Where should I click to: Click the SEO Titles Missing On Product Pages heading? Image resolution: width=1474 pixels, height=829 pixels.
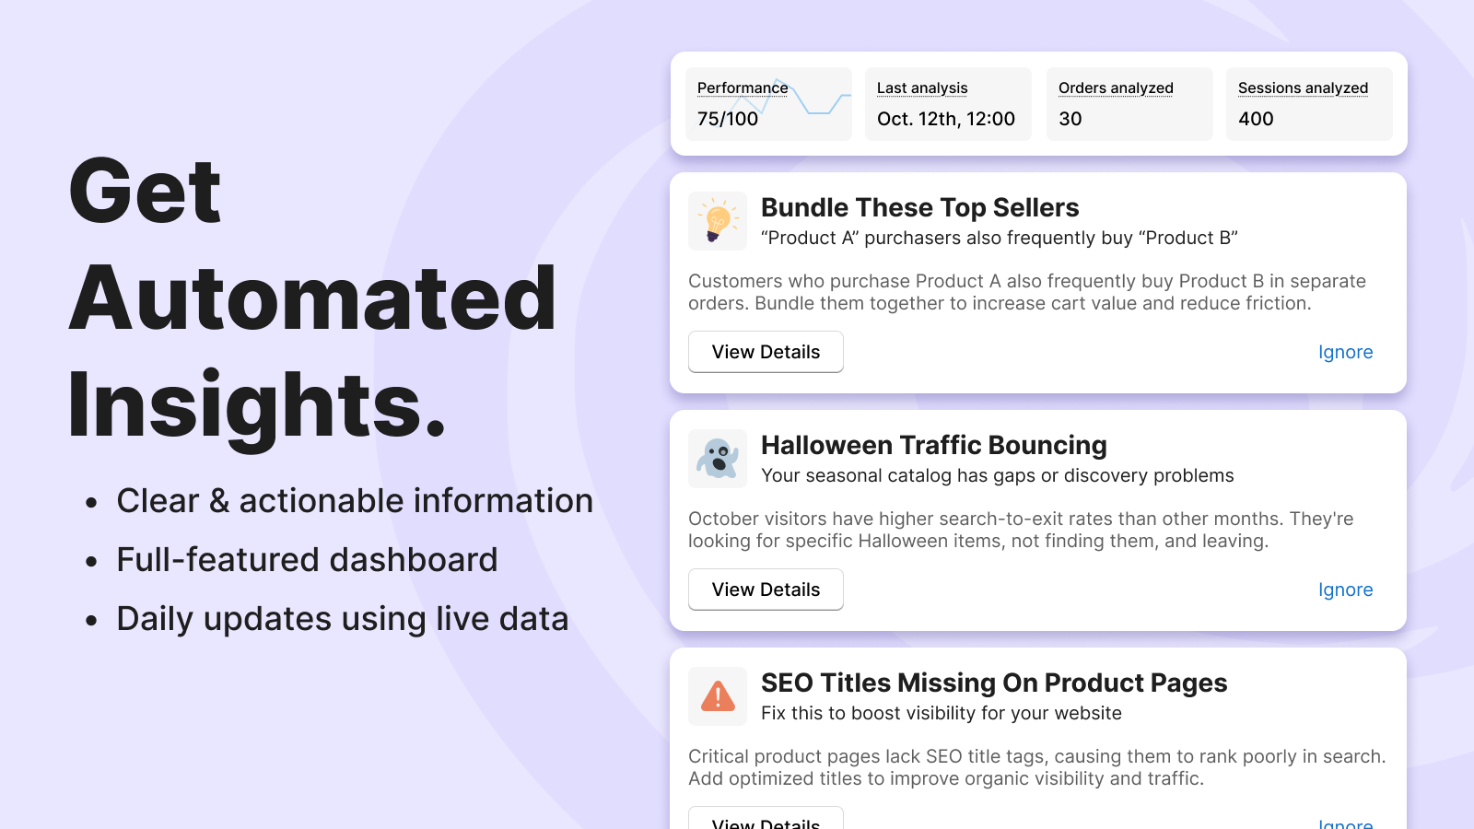993,683
